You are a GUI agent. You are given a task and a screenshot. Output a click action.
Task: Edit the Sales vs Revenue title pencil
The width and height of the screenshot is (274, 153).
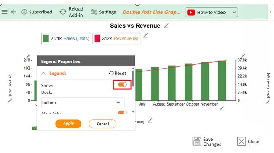(x=167, y=26)
